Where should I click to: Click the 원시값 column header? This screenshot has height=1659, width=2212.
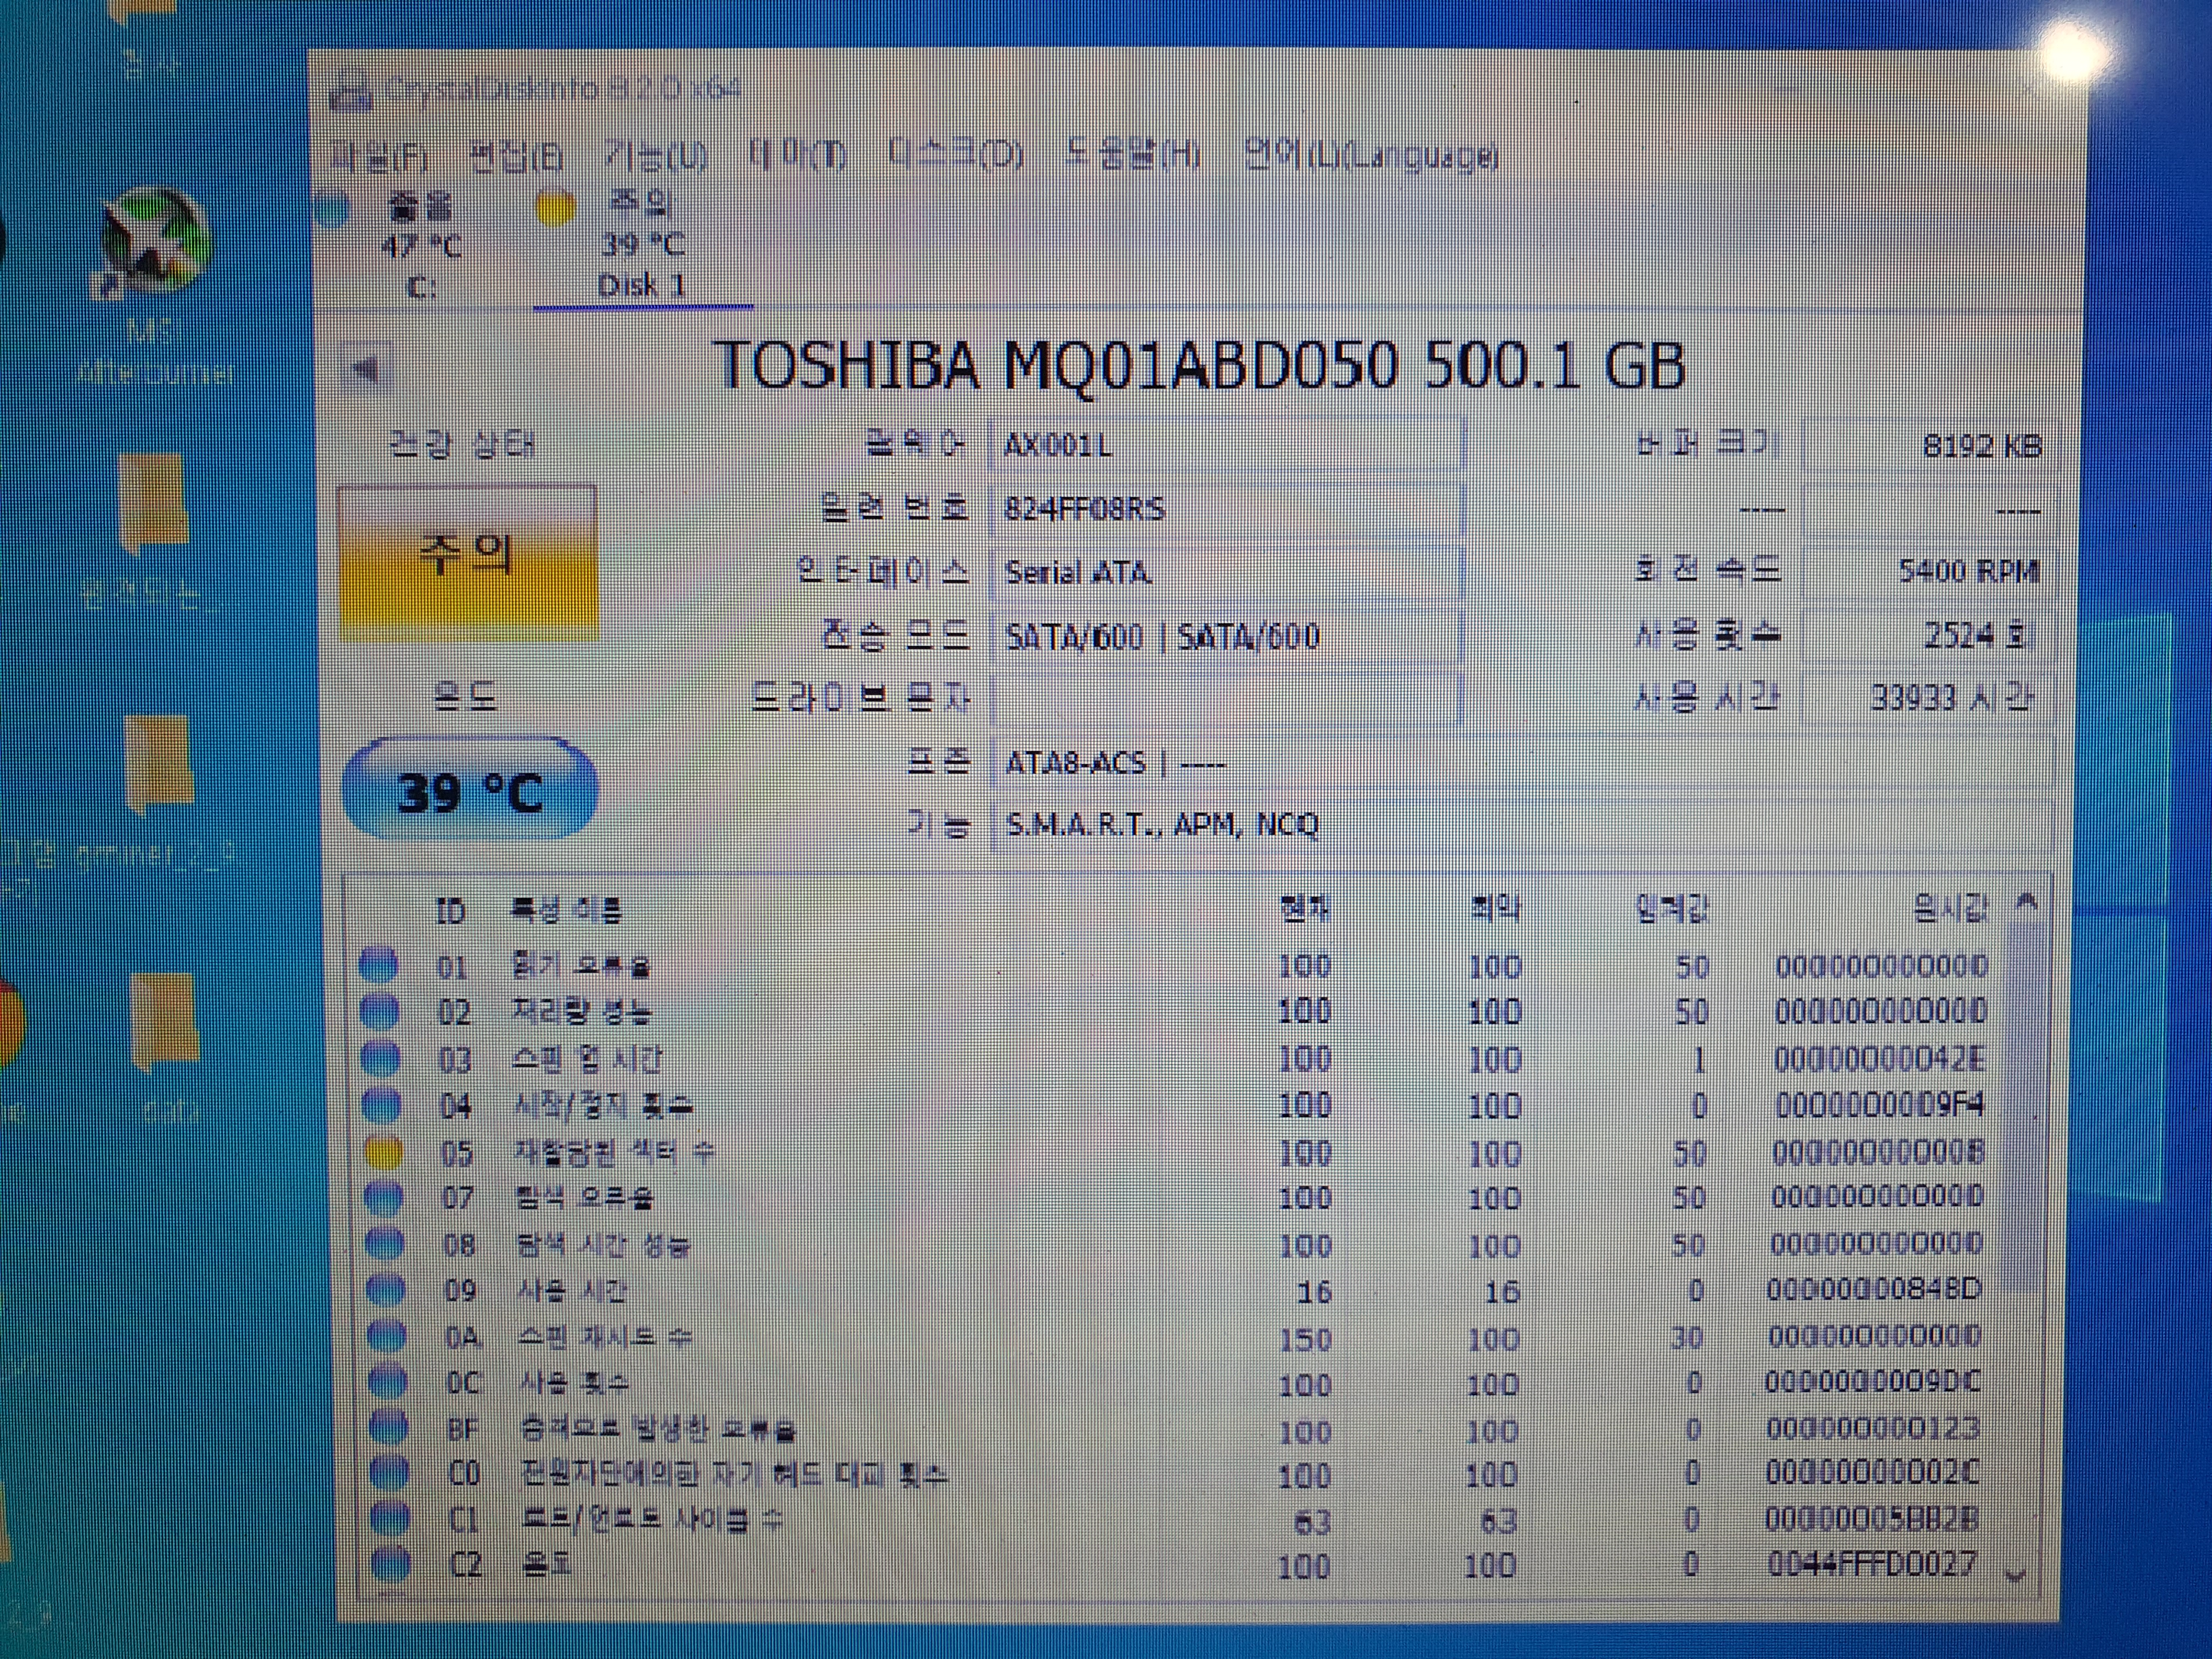[x=1950, y=908]
